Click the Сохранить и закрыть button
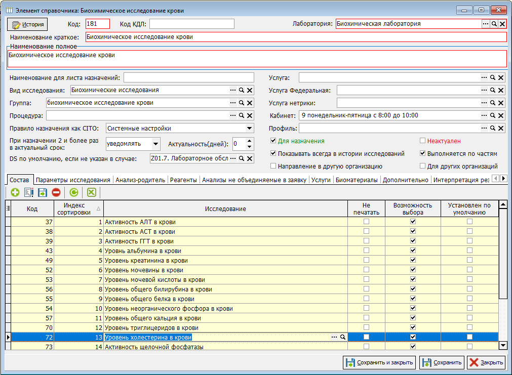Screen dimensions: 512x375 click(x=379, y=362)
